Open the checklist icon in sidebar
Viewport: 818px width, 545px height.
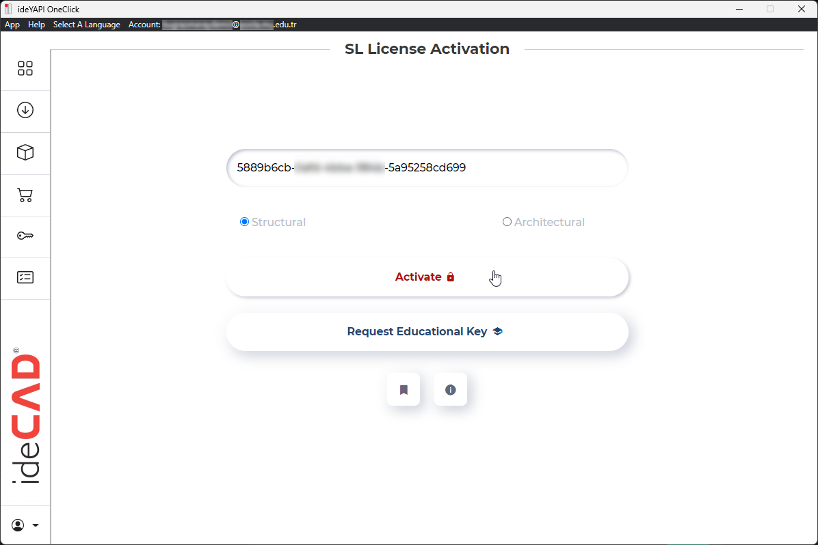[x=25, y=277]
